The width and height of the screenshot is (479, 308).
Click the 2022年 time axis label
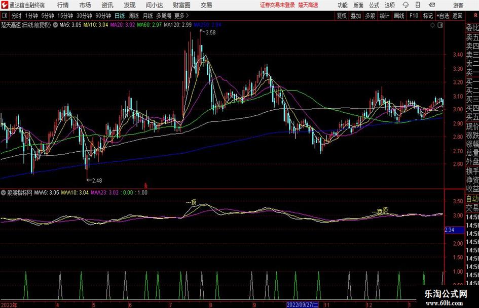9,305
